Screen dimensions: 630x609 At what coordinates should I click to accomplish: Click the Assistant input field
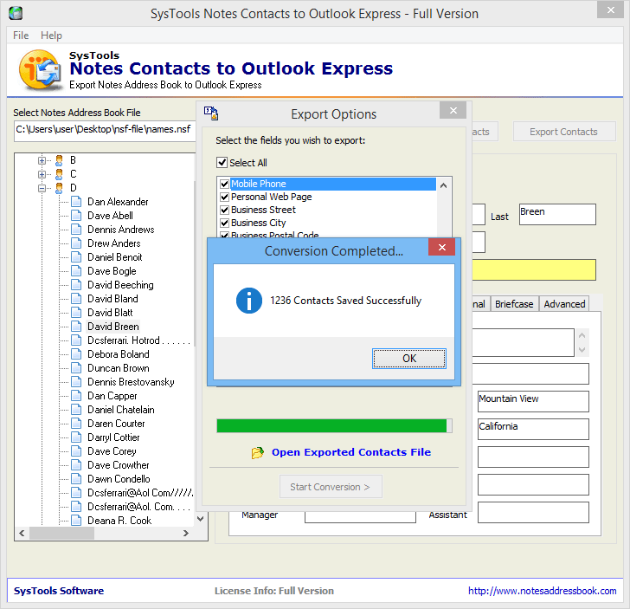click(x=533, y=513)
